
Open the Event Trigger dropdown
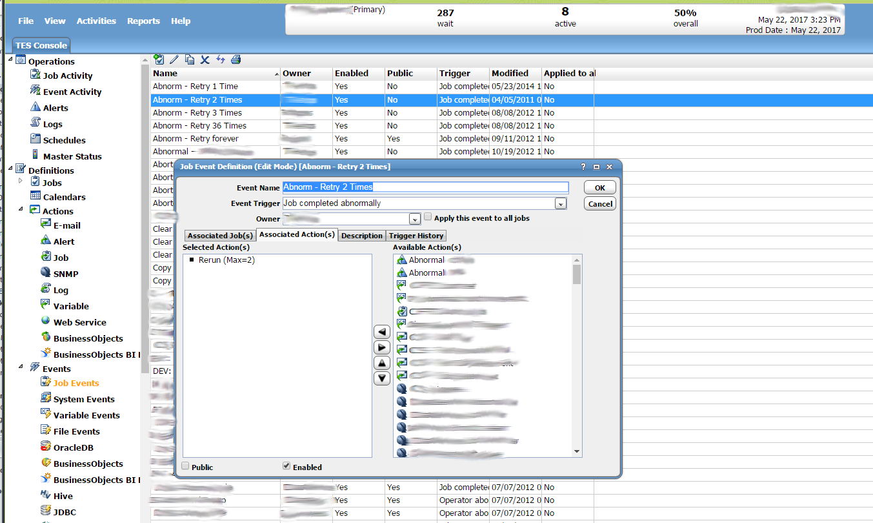[561, 203]
